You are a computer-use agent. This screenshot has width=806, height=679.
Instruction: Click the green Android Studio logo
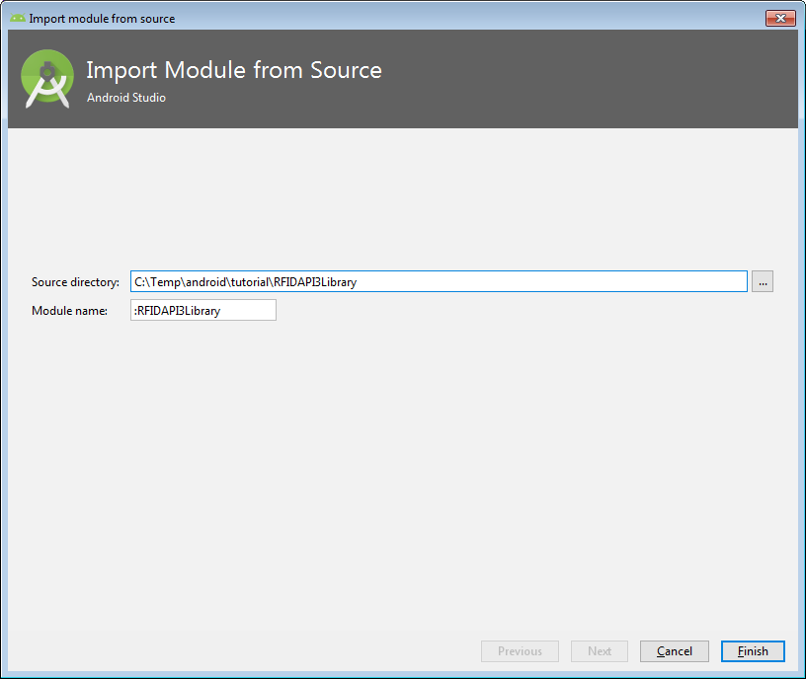[47, 79]
